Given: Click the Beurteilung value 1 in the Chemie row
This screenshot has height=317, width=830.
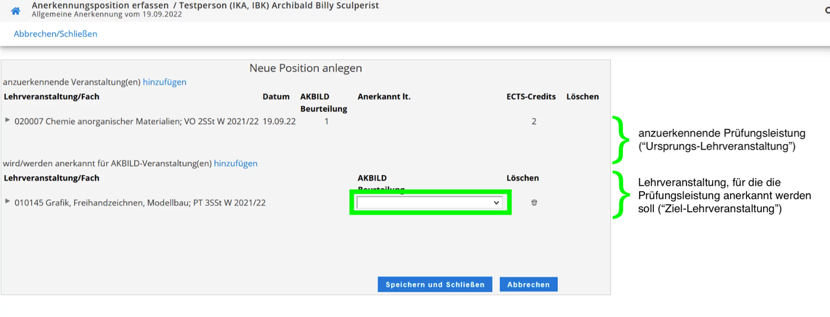Looking at the screenshot, I should coord(327,121).
